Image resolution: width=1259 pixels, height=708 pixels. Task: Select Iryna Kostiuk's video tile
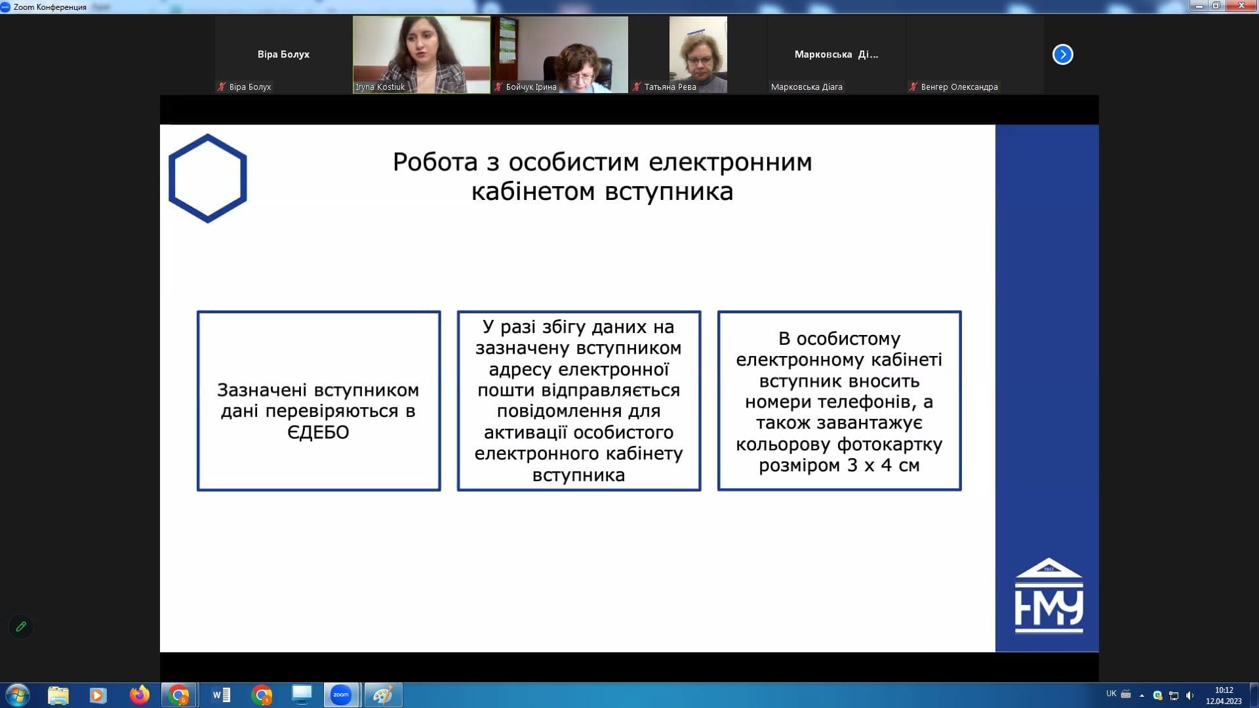tap(422, 54)
